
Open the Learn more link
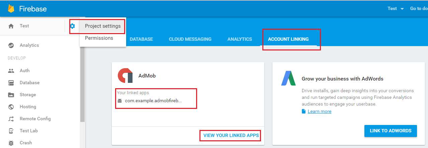tap(319, 111)
